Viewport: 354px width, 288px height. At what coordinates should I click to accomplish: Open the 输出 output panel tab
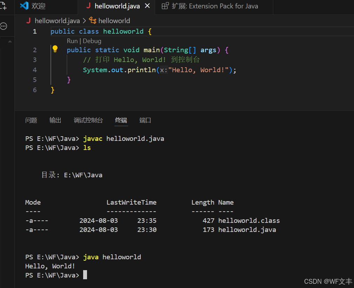55,120
